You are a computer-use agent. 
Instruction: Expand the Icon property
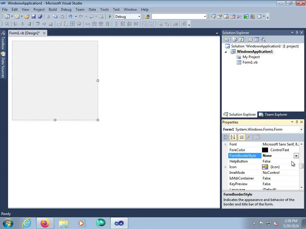point(225,167)
